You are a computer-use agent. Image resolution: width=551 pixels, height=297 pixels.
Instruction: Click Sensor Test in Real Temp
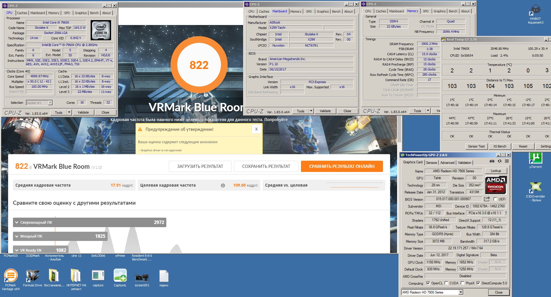click(476, 146)
